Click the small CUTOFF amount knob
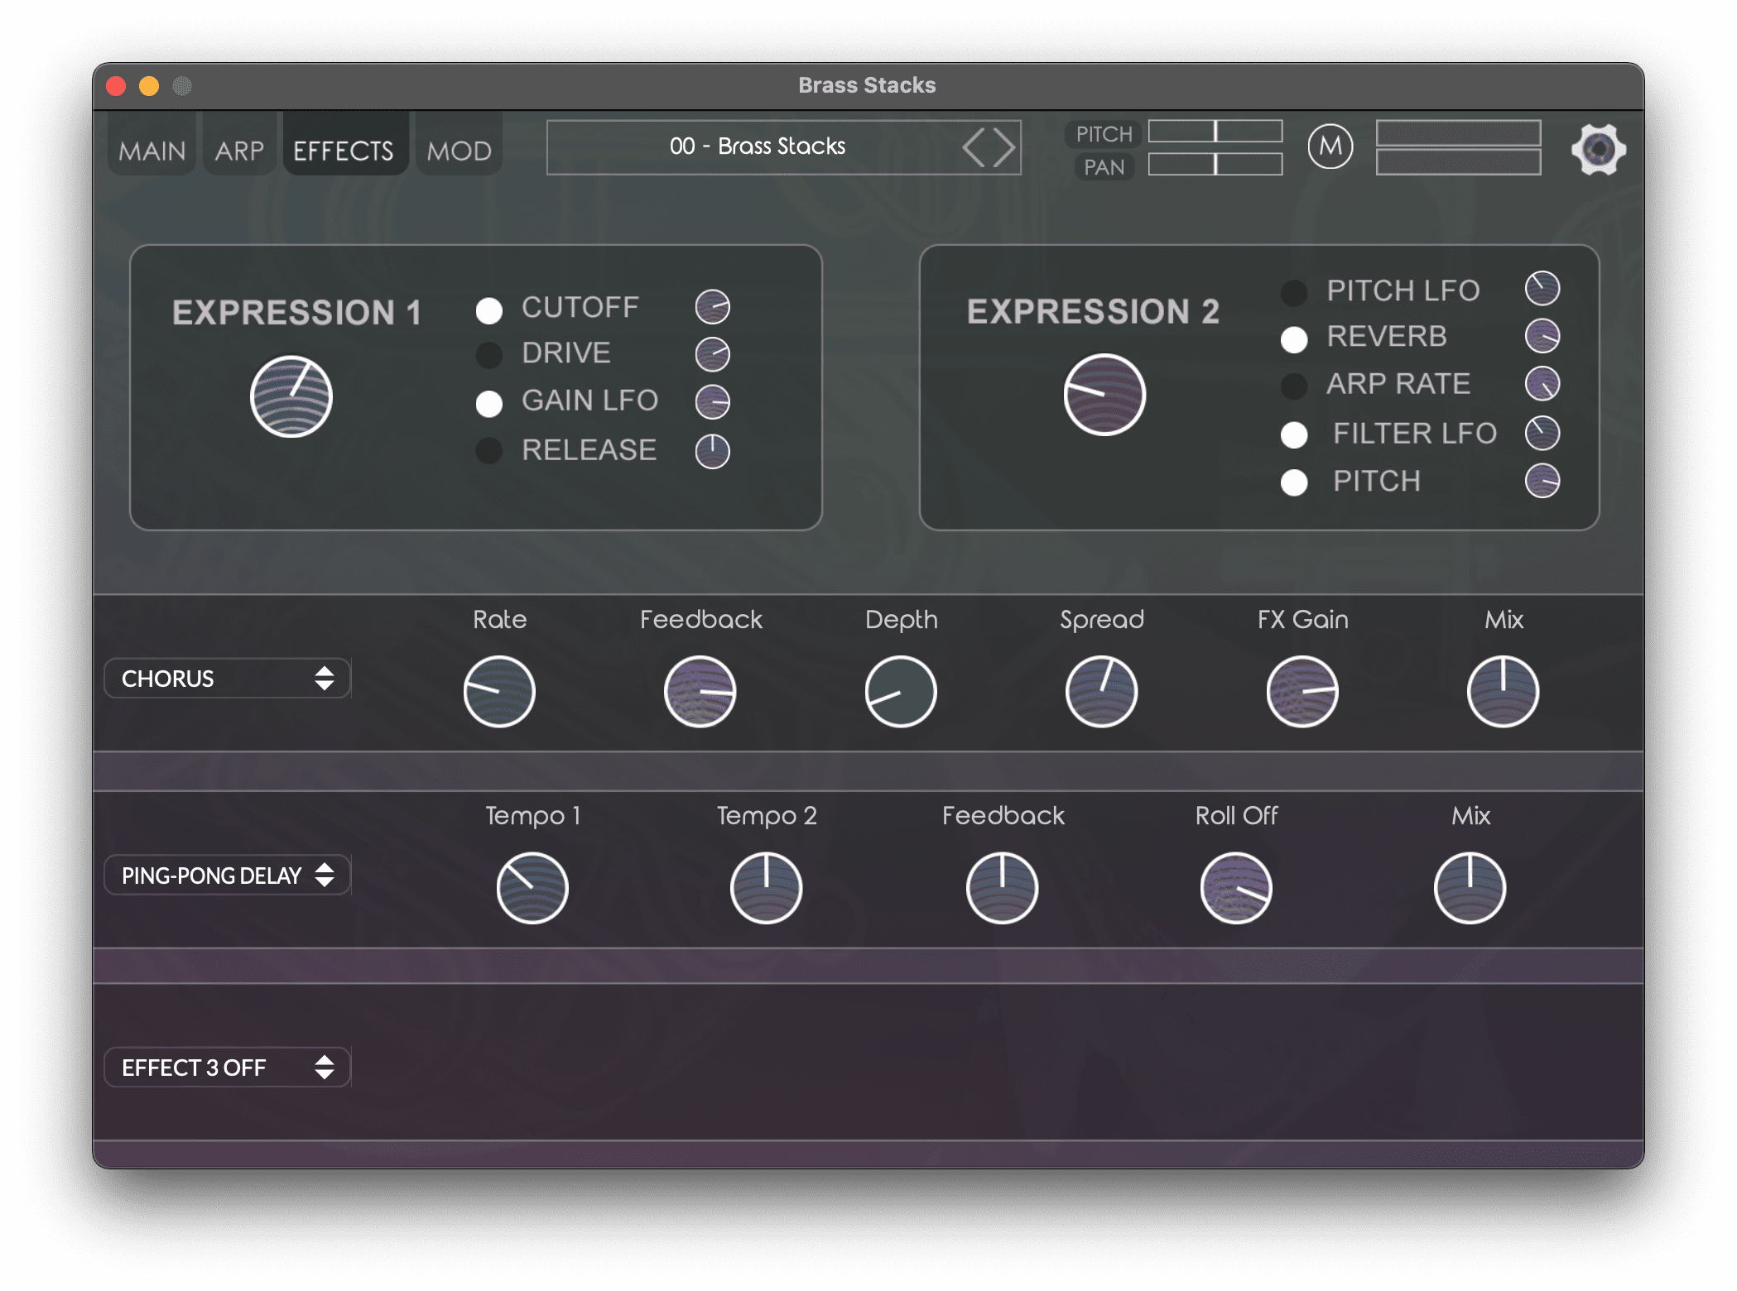Image resolution: width=1737 pixels, height=1291 pixels. (x=712, y=307)
